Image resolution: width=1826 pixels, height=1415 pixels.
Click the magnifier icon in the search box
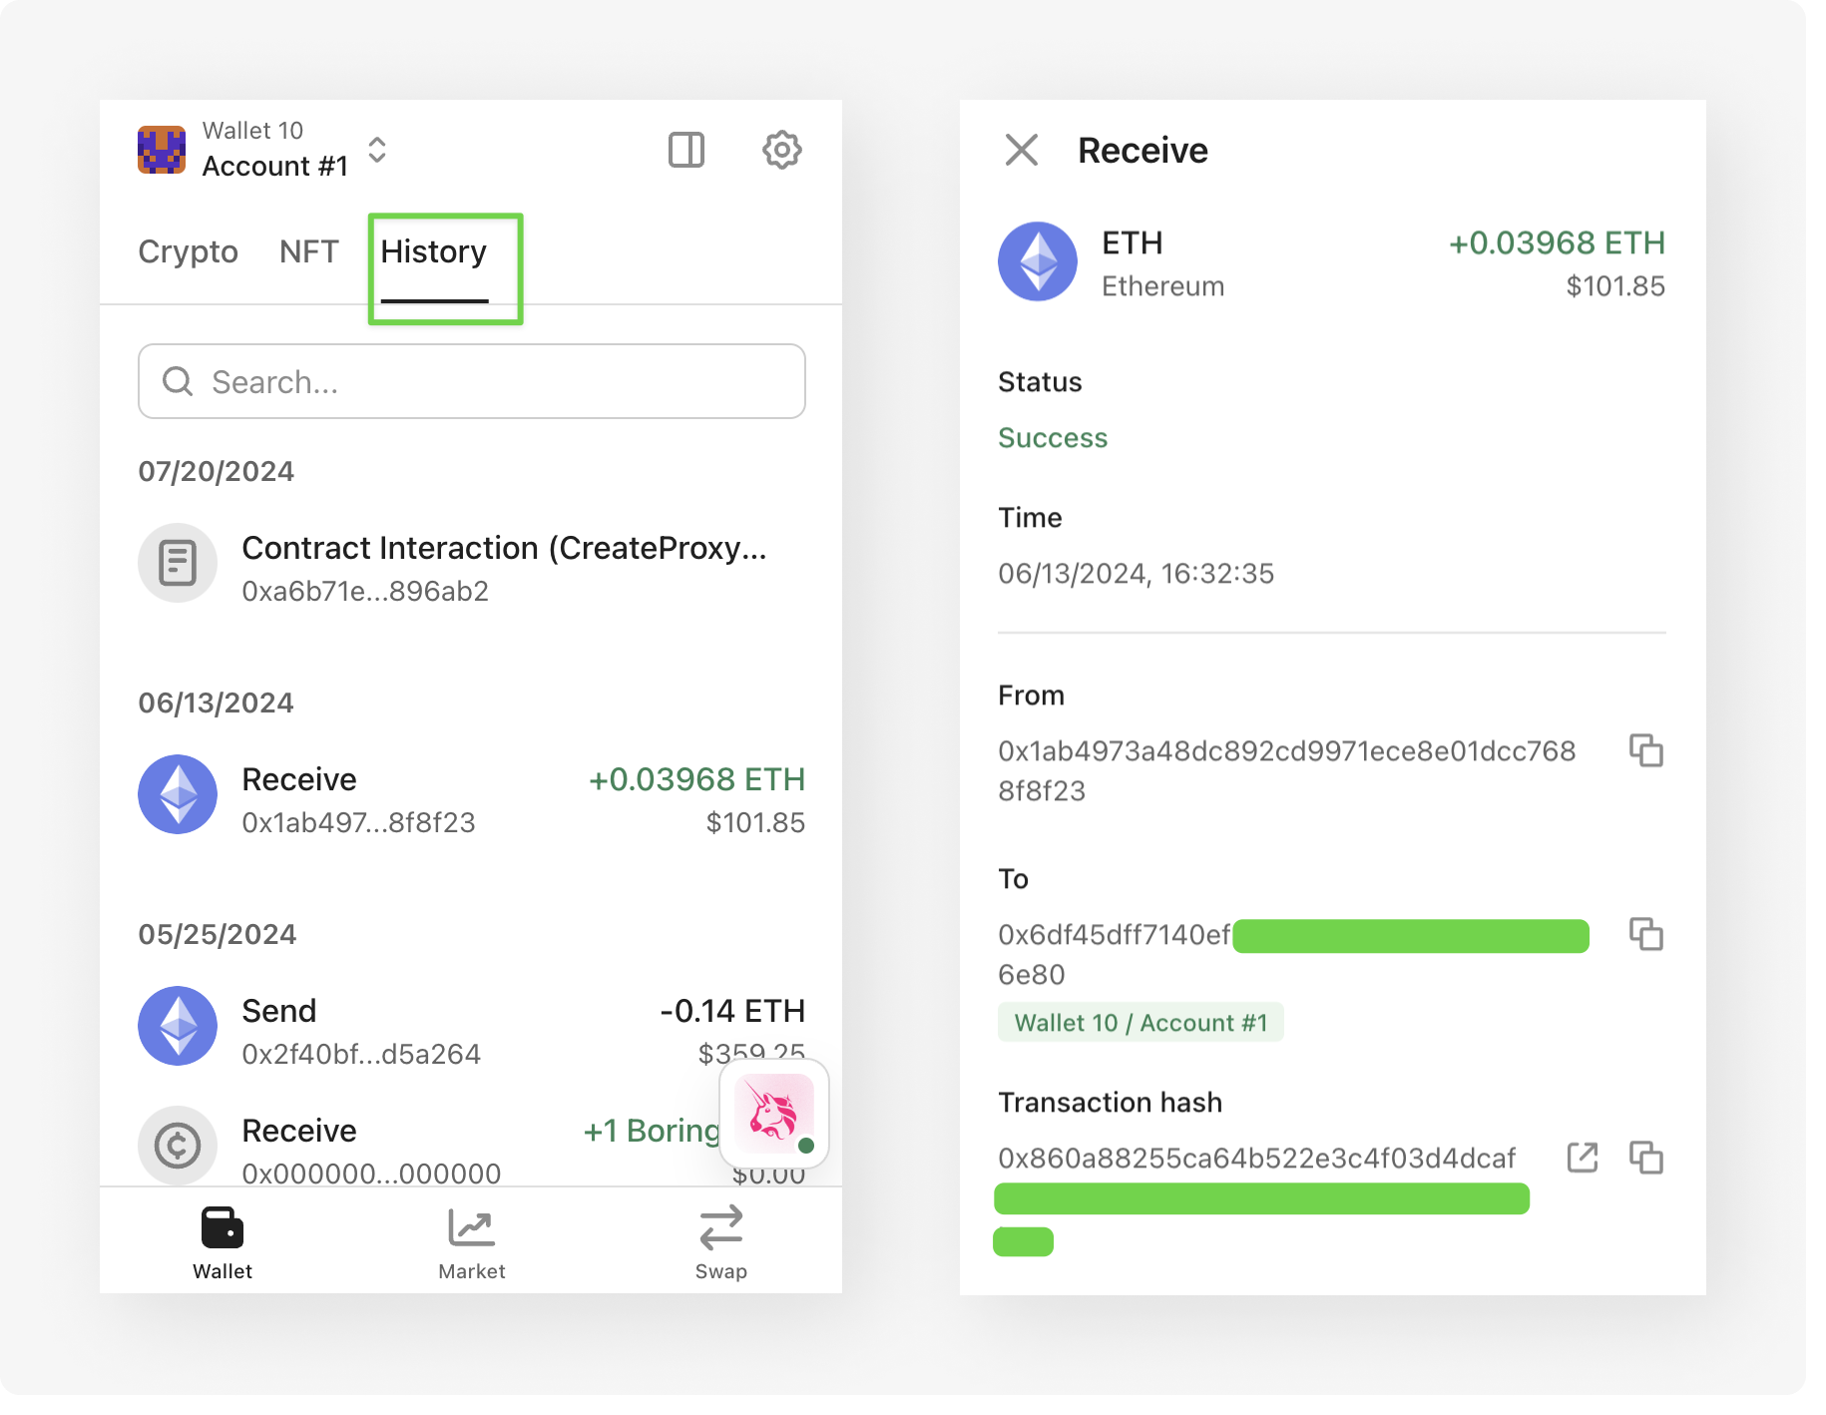point(178,381)
